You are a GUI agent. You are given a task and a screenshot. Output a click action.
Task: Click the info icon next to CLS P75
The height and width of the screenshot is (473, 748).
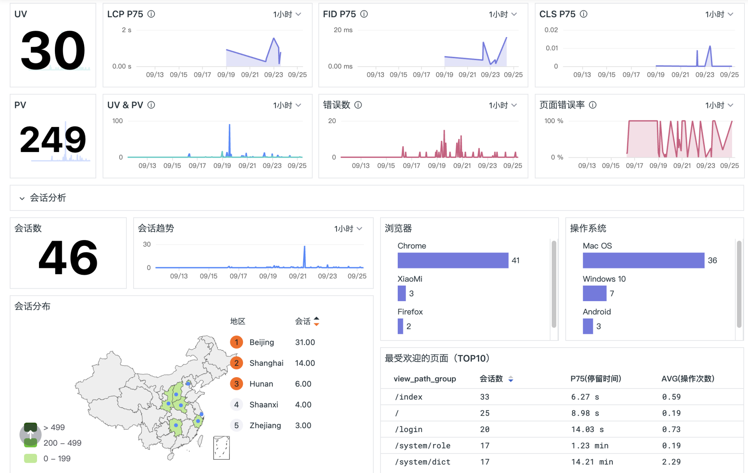[x=583, y=14]
